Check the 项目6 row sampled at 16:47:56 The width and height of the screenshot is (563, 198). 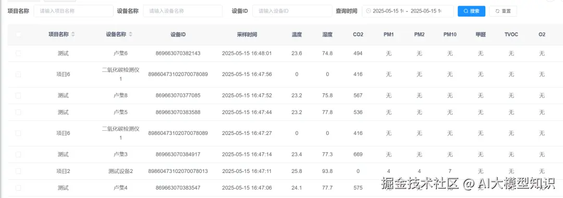click(x=18, y=75)
